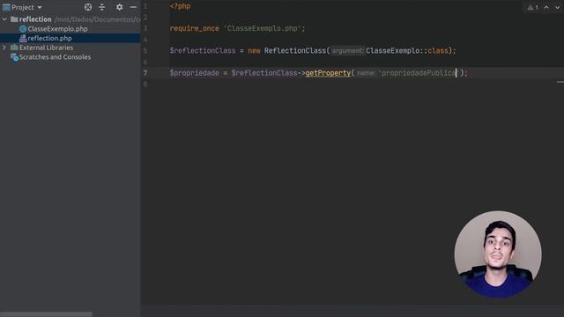This screenshot has height=317, width=564.
Task: Click the getProperty method call
Action: [x=328, y=73]
